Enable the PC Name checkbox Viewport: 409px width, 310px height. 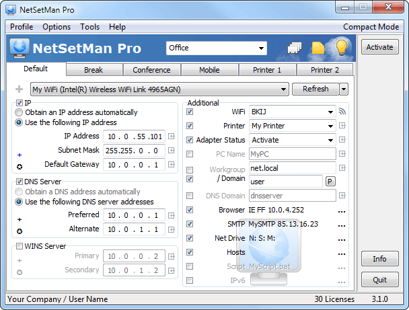point(190,154)
